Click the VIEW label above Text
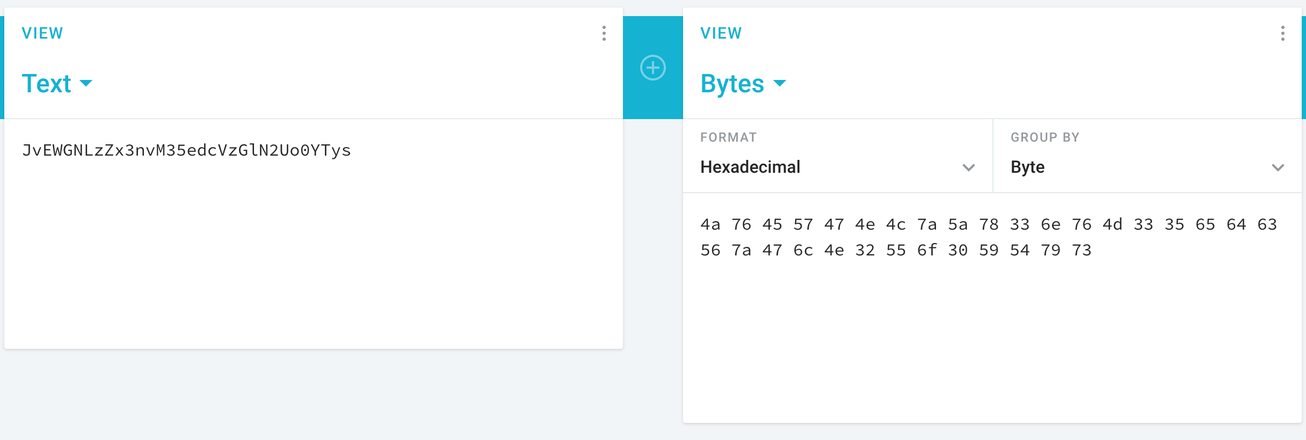1306x440 pixels. point(42,33)
